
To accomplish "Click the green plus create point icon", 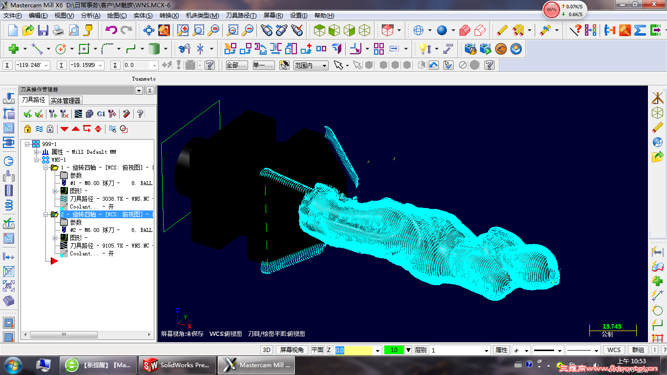I will coord(14,49).
